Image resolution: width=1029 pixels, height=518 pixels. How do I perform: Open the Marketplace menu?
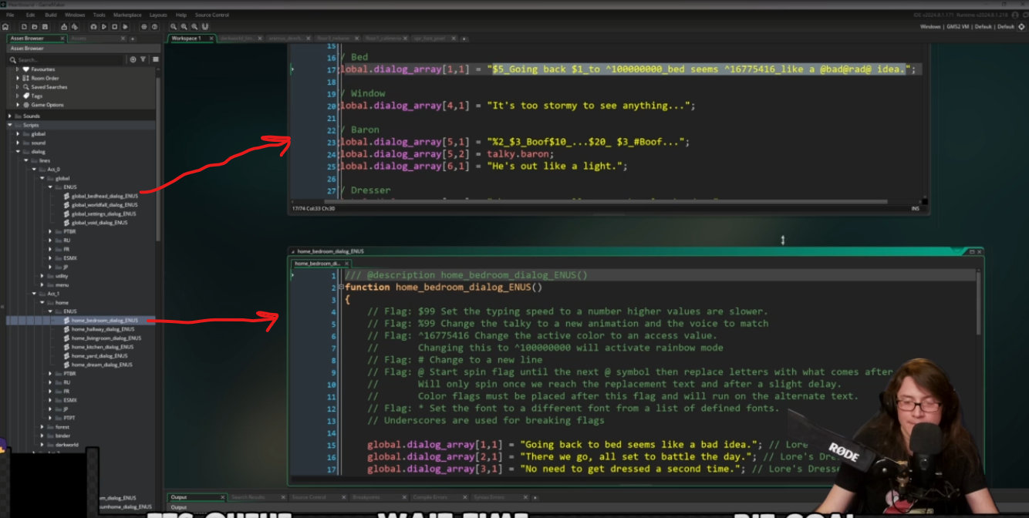pyautogui.click(x=127, y=15)
